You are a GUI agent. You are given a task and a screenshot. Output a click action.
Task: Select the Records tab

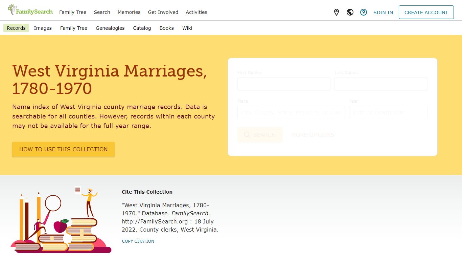(x=16, y=28)
